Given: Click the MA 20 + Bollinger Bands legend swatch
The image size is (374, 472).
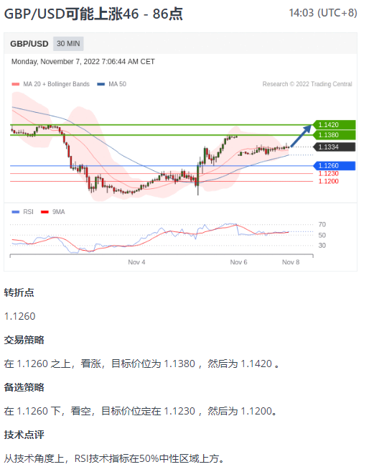Looking at the screenshot, I should [x=16, y=84].
